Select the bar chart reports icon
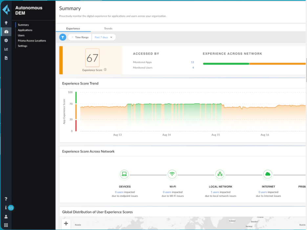This screenshot has height=230, width=307. [x=6, y=49]
